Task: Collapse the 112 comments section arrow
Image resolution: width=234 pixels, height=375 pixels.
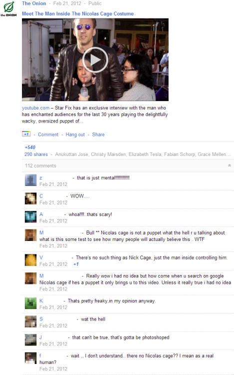Action: [x=230, y=165]
